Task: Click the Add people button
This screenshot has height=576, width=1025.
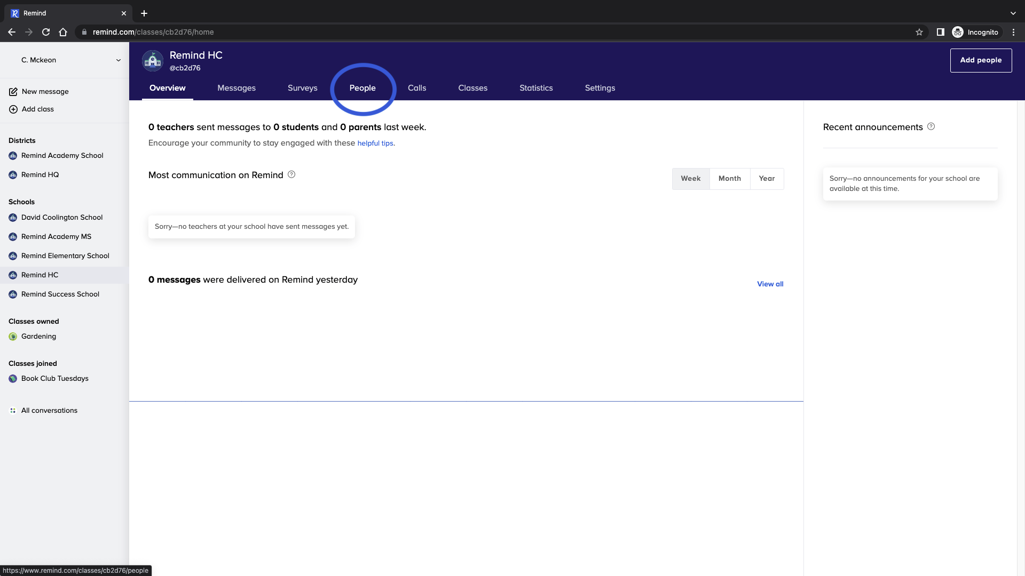Action: click(x=981, y=60)
